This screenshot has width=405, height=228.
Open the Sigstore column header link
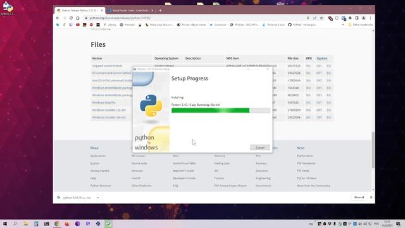[x=322, y=58]
